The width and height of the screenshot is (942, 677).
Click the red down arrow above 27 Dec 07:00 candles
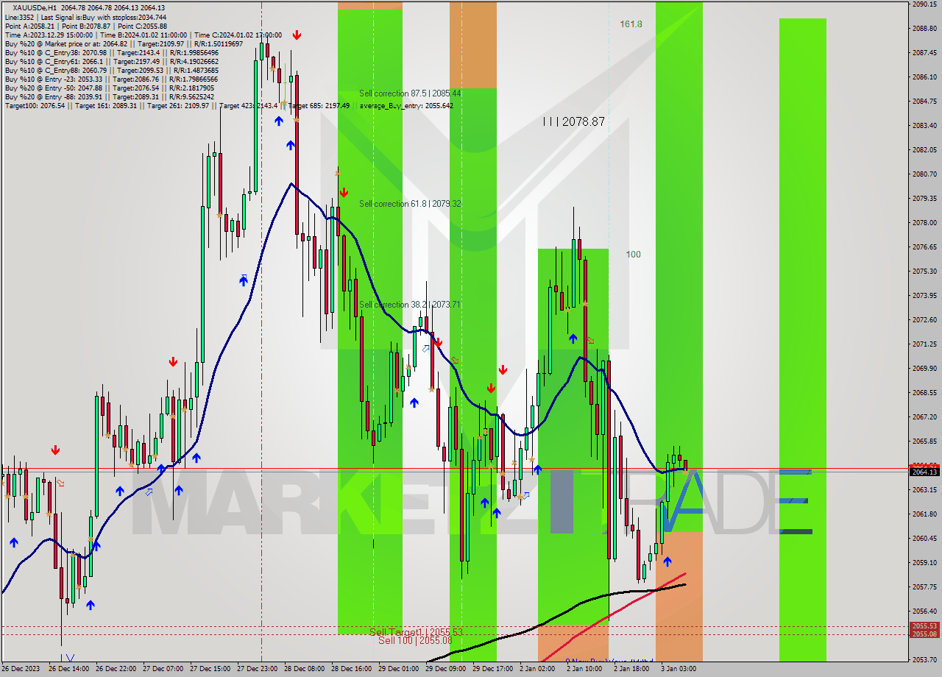[173, 361]
